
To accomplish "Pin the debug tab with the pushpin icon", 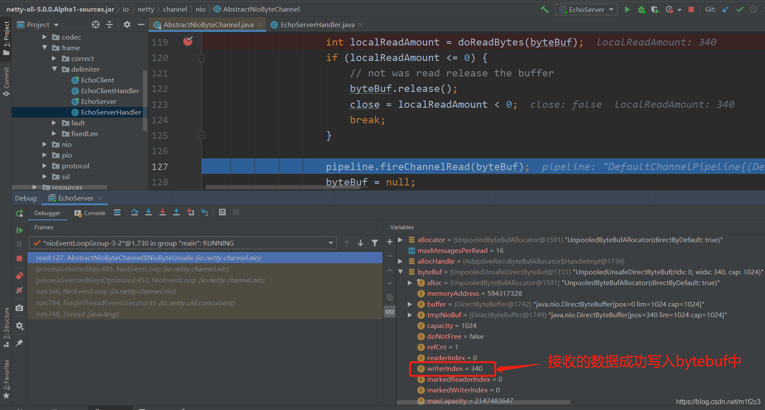I will (19, 343).
